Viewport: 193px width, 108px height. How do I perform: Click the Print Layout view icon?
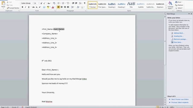[157, 107]
